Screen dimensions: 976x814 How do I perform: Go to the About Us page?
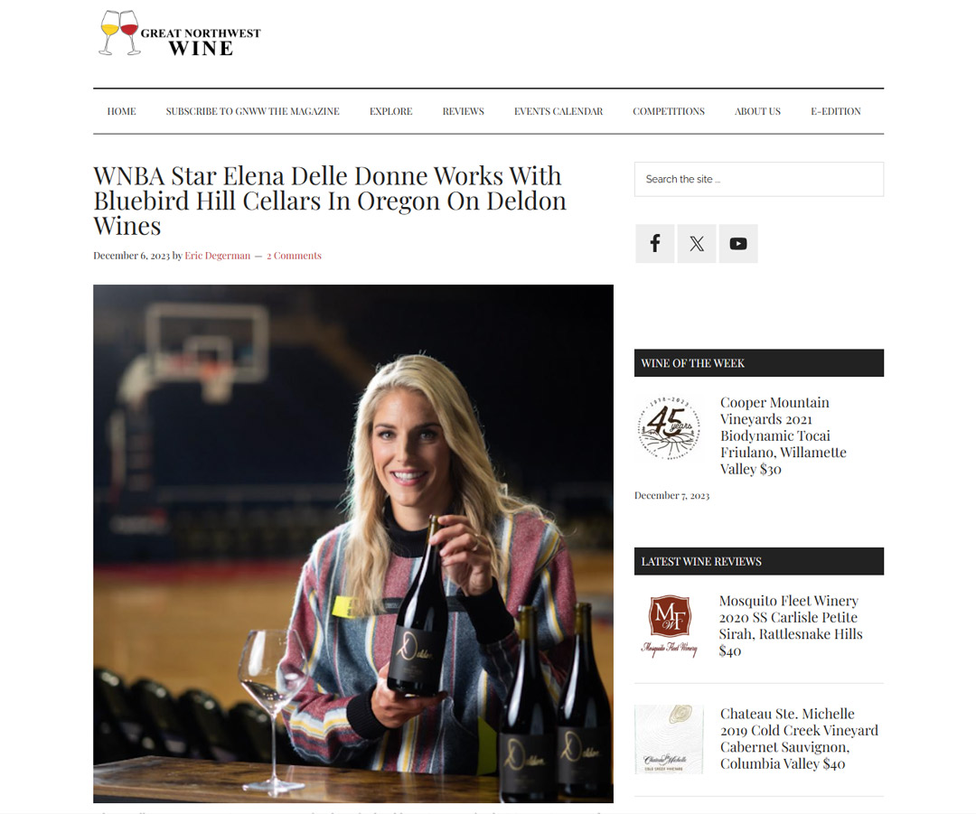[x=757, y=111]
